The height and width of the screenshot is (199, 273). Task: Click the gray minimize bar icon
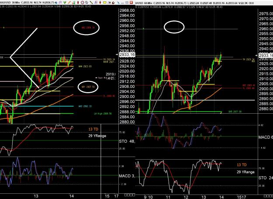122,3
